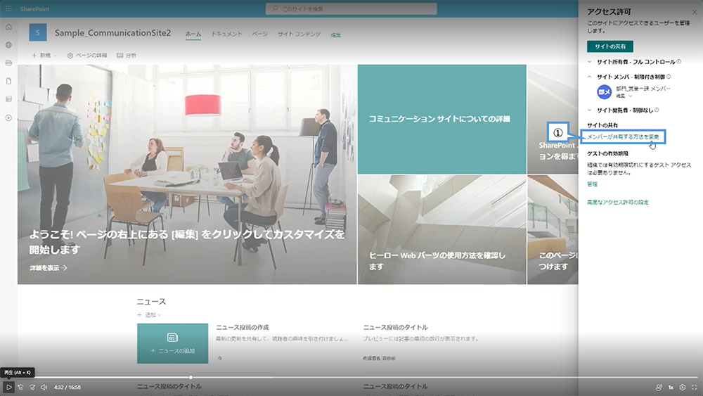The height and width of the screenshot is (396, 703).
Task: Select the ページ navigation tab
Action: (259, 34)
